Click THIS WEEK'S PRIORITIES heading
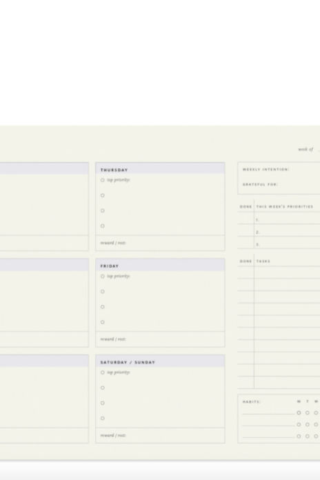Viewport: 320px width, 480px height. click(285, 207)
